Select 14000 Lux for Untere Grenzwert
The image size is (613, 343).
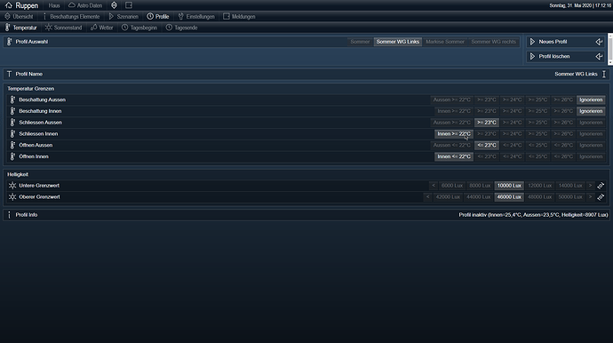pos(570,186)
